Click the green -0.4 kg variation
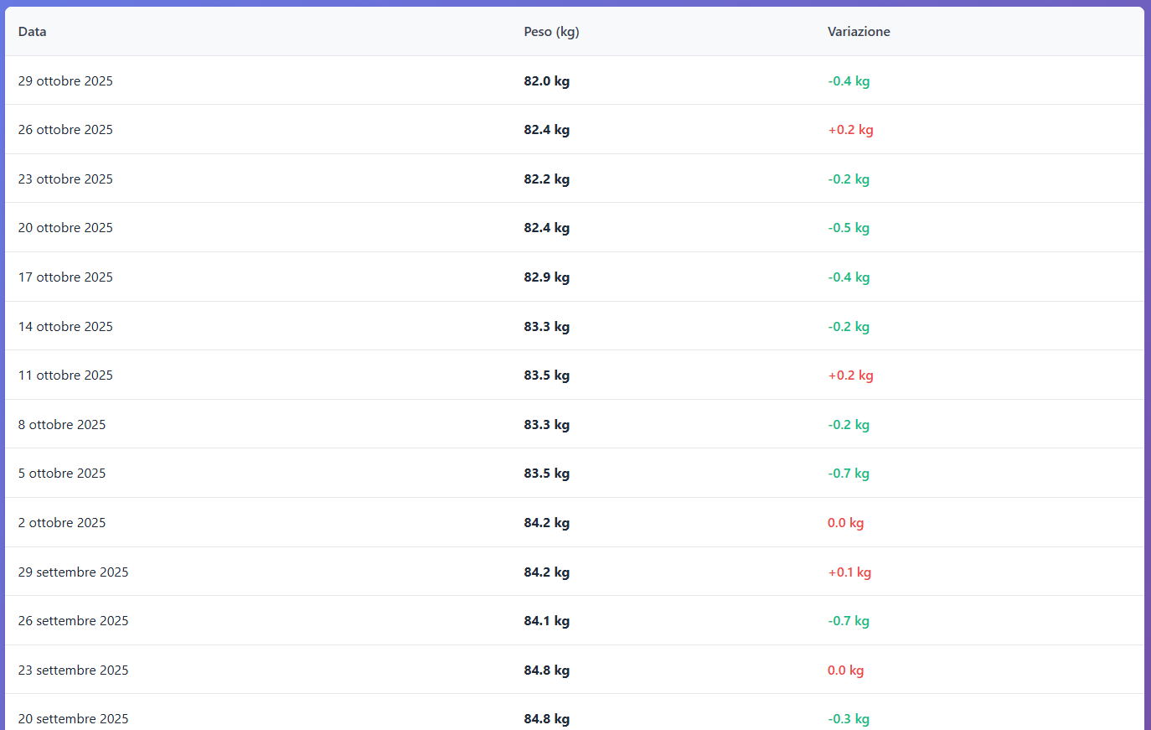The height and width of the screenshot is (730, 1151). [849, 80]
